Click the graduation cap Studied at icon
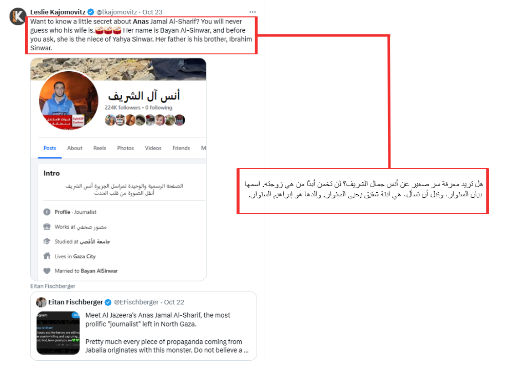The height and width of the screenshot is (369, 507). [47, 241]
